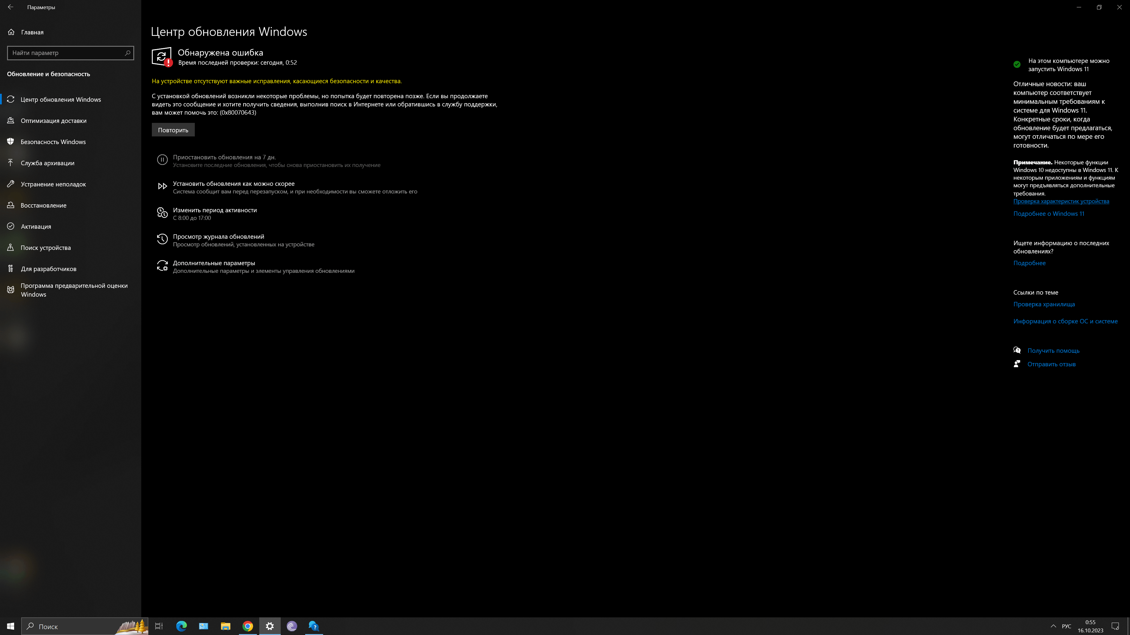
Task: Click the Активация checkmark icon
Action: (x=11, y=226)
